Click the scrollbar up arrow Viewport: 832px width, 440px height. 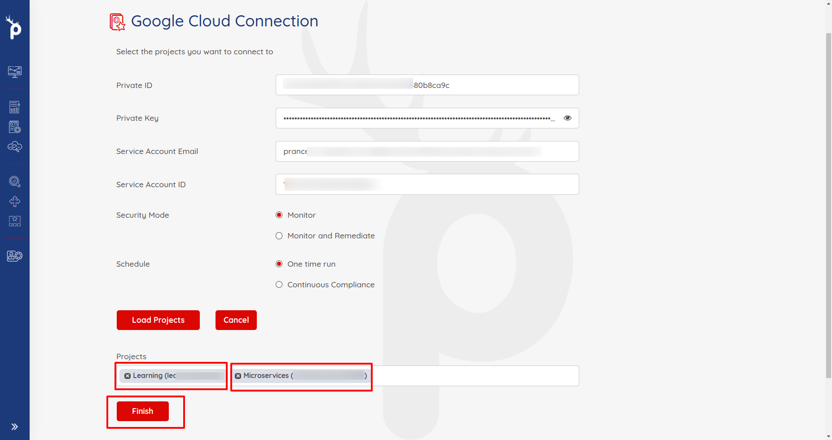pyautogui.click(x=828, y=3)
